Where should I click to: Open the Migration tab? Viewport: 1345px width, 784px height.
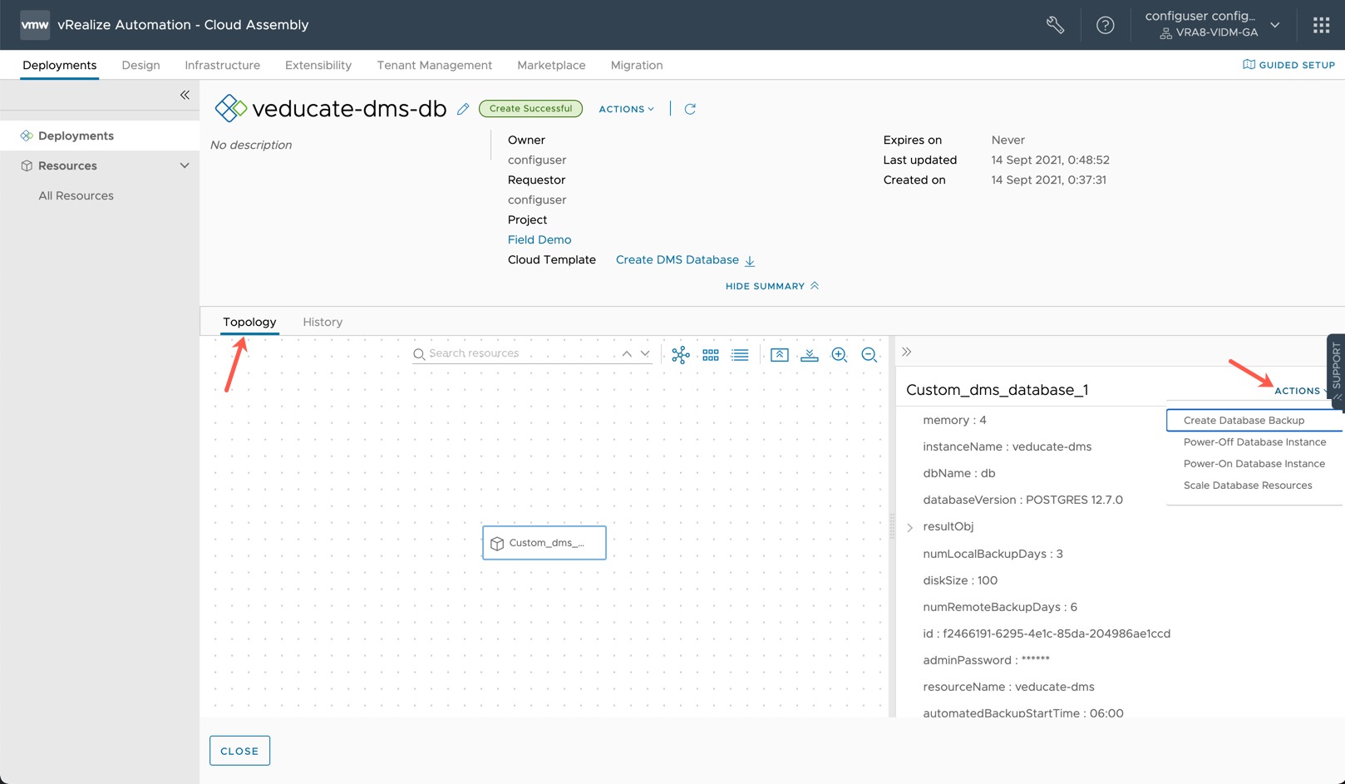(637, 65)
